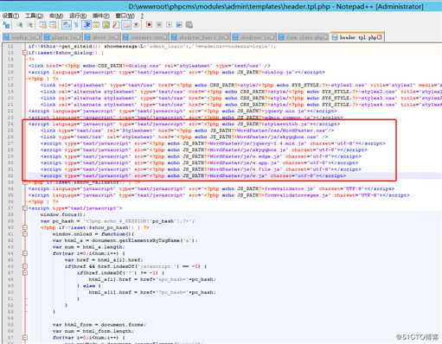The height and width of the screenshot is (344, 442).
Task: Open the 插件(P) plugins menu
Action: click(100, 16)
